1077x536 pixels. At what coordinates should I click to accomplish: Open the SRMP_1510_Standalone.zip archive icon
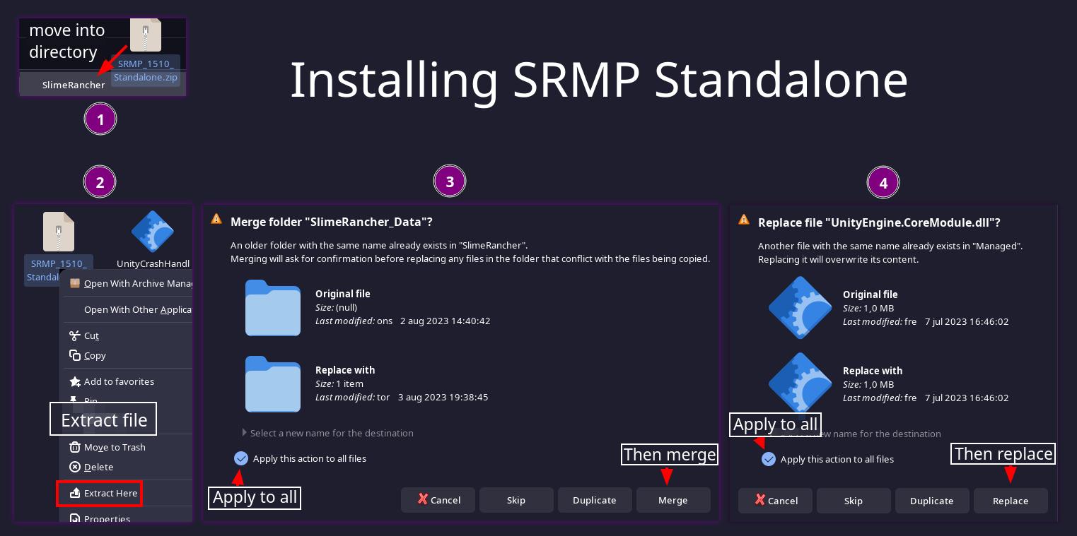pyautogui.click(x=59, y=232)
